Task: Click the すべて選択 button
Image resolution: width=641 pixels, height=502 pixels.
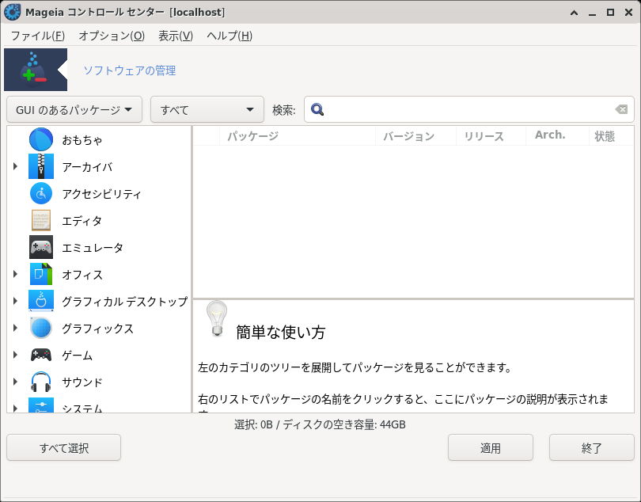Action: coord(64,447)
